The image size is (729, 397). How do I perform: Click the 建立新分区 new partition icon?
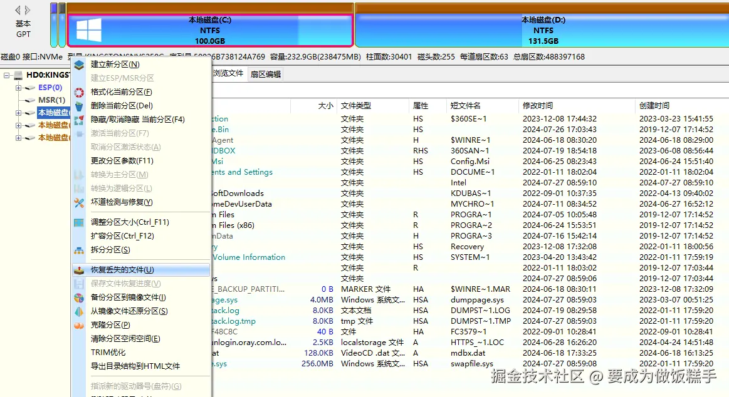pos(78,64)
